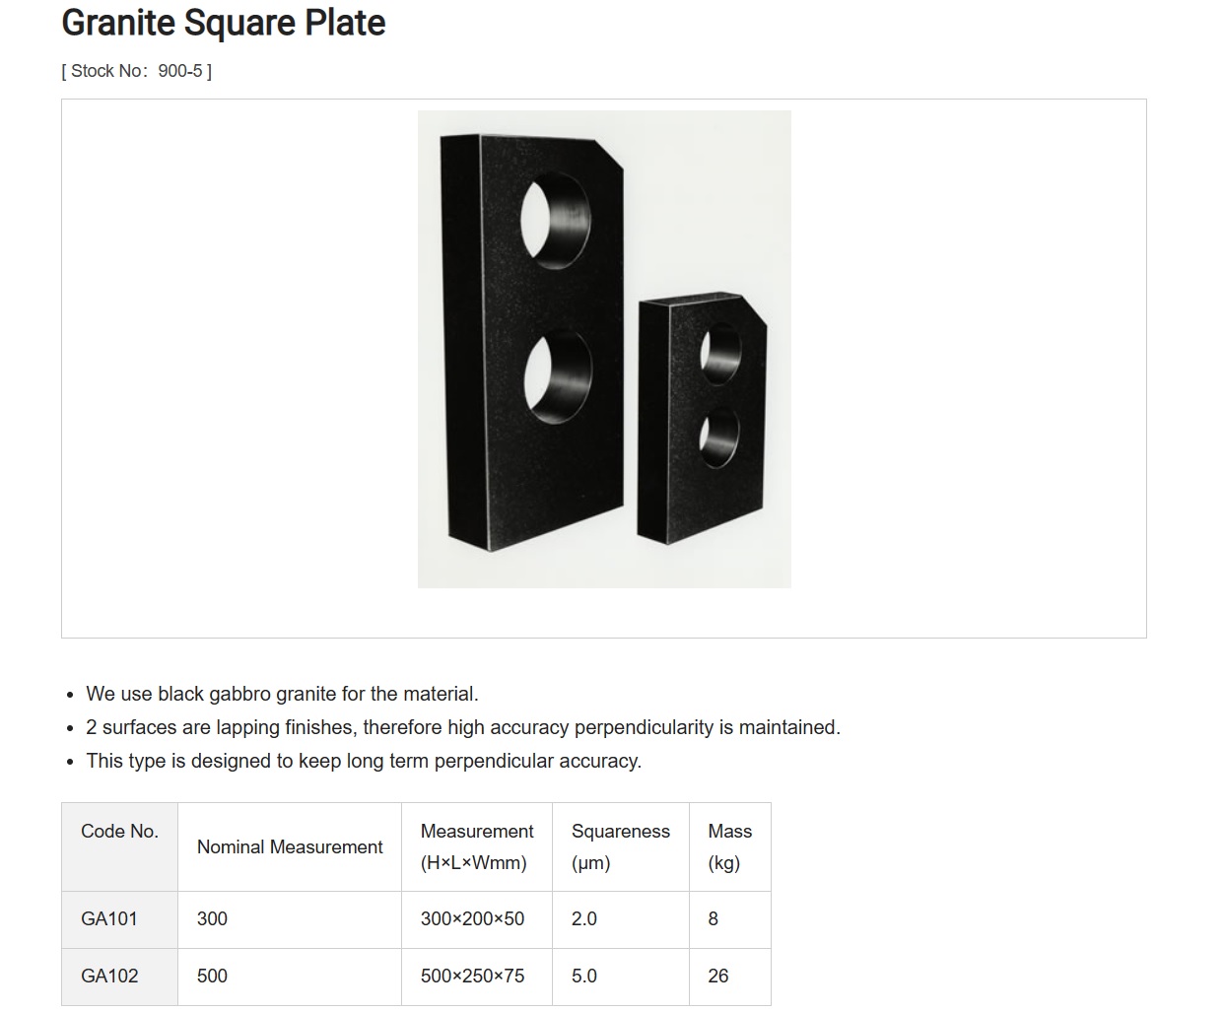Select the 500×250×75 measurement cell
The width and height of the screenshot is (1225, 1012).
477,977
